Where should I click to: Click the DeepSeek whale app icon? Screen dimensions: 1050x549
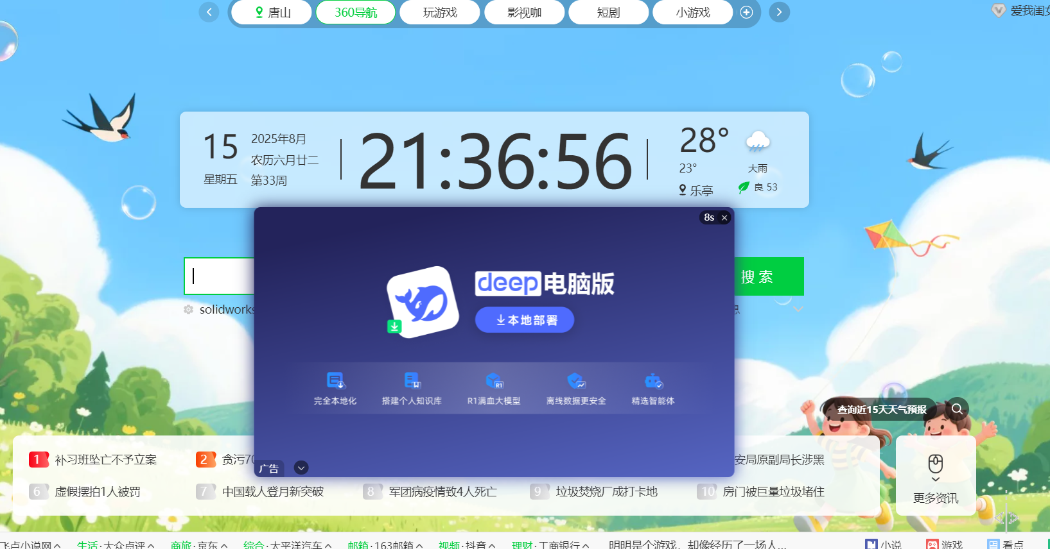[423, 301]
